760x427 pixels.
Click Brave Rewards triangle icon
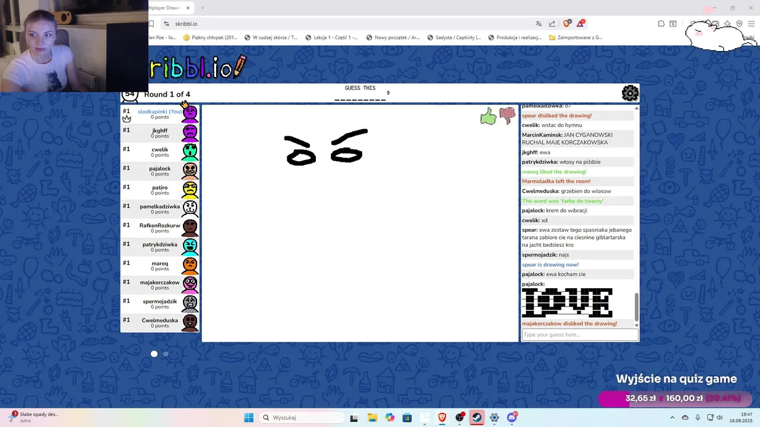[580, 24]
